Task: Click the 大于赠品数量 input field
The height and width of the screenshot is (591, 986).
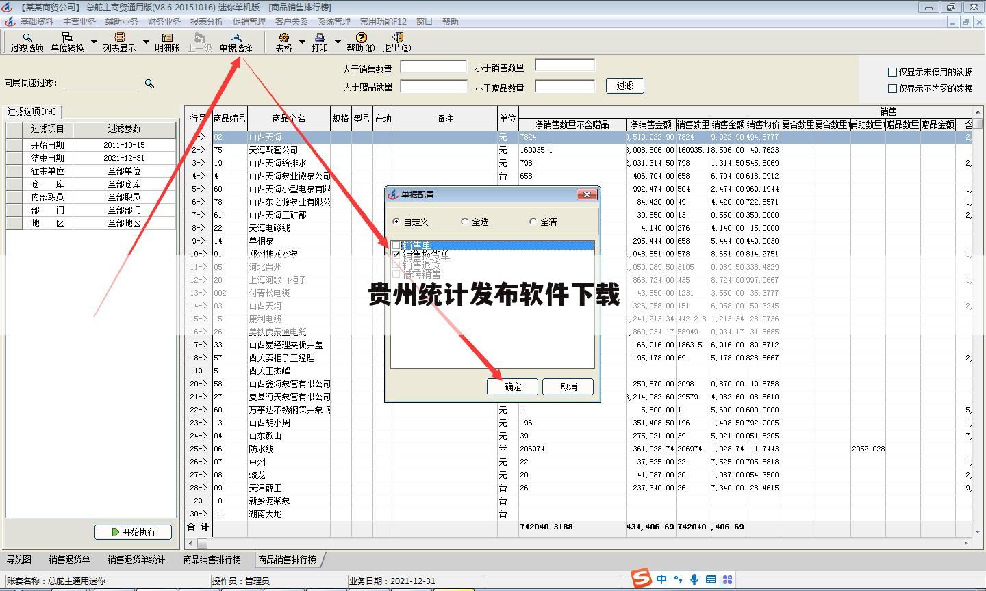Action: [x=433, y=86]
